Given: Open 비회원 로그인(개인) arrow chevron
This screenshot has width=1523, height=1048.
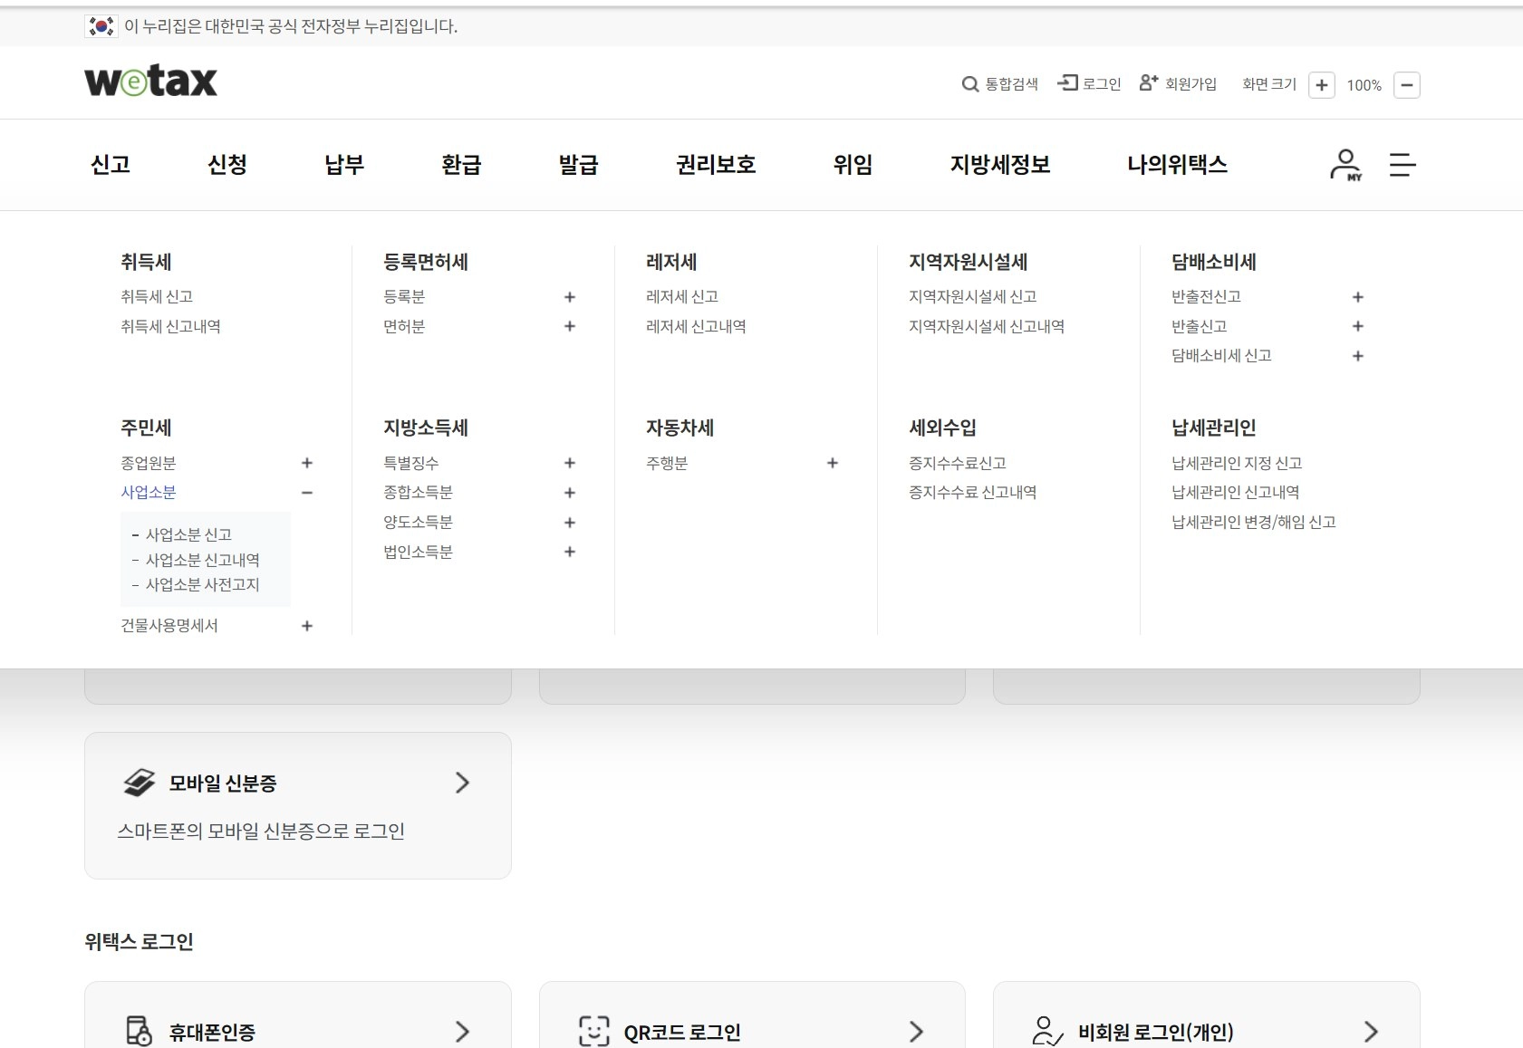Looking at the screenshot, I should pos(1371,1031).
